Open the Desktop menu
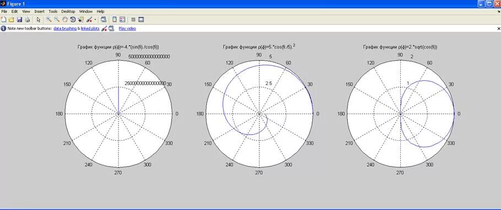 click(x=68, y=12)
